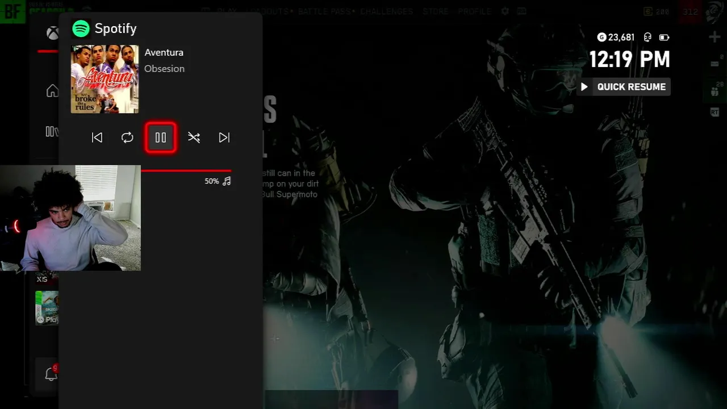Open the EA Play game tile
727x409 pixels.
[x=47, y=308]
